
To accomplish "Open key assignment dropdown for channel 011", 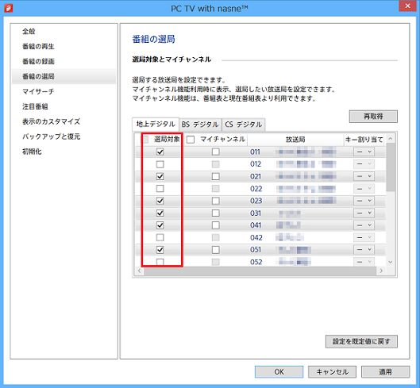I will [x=364, y=152].
